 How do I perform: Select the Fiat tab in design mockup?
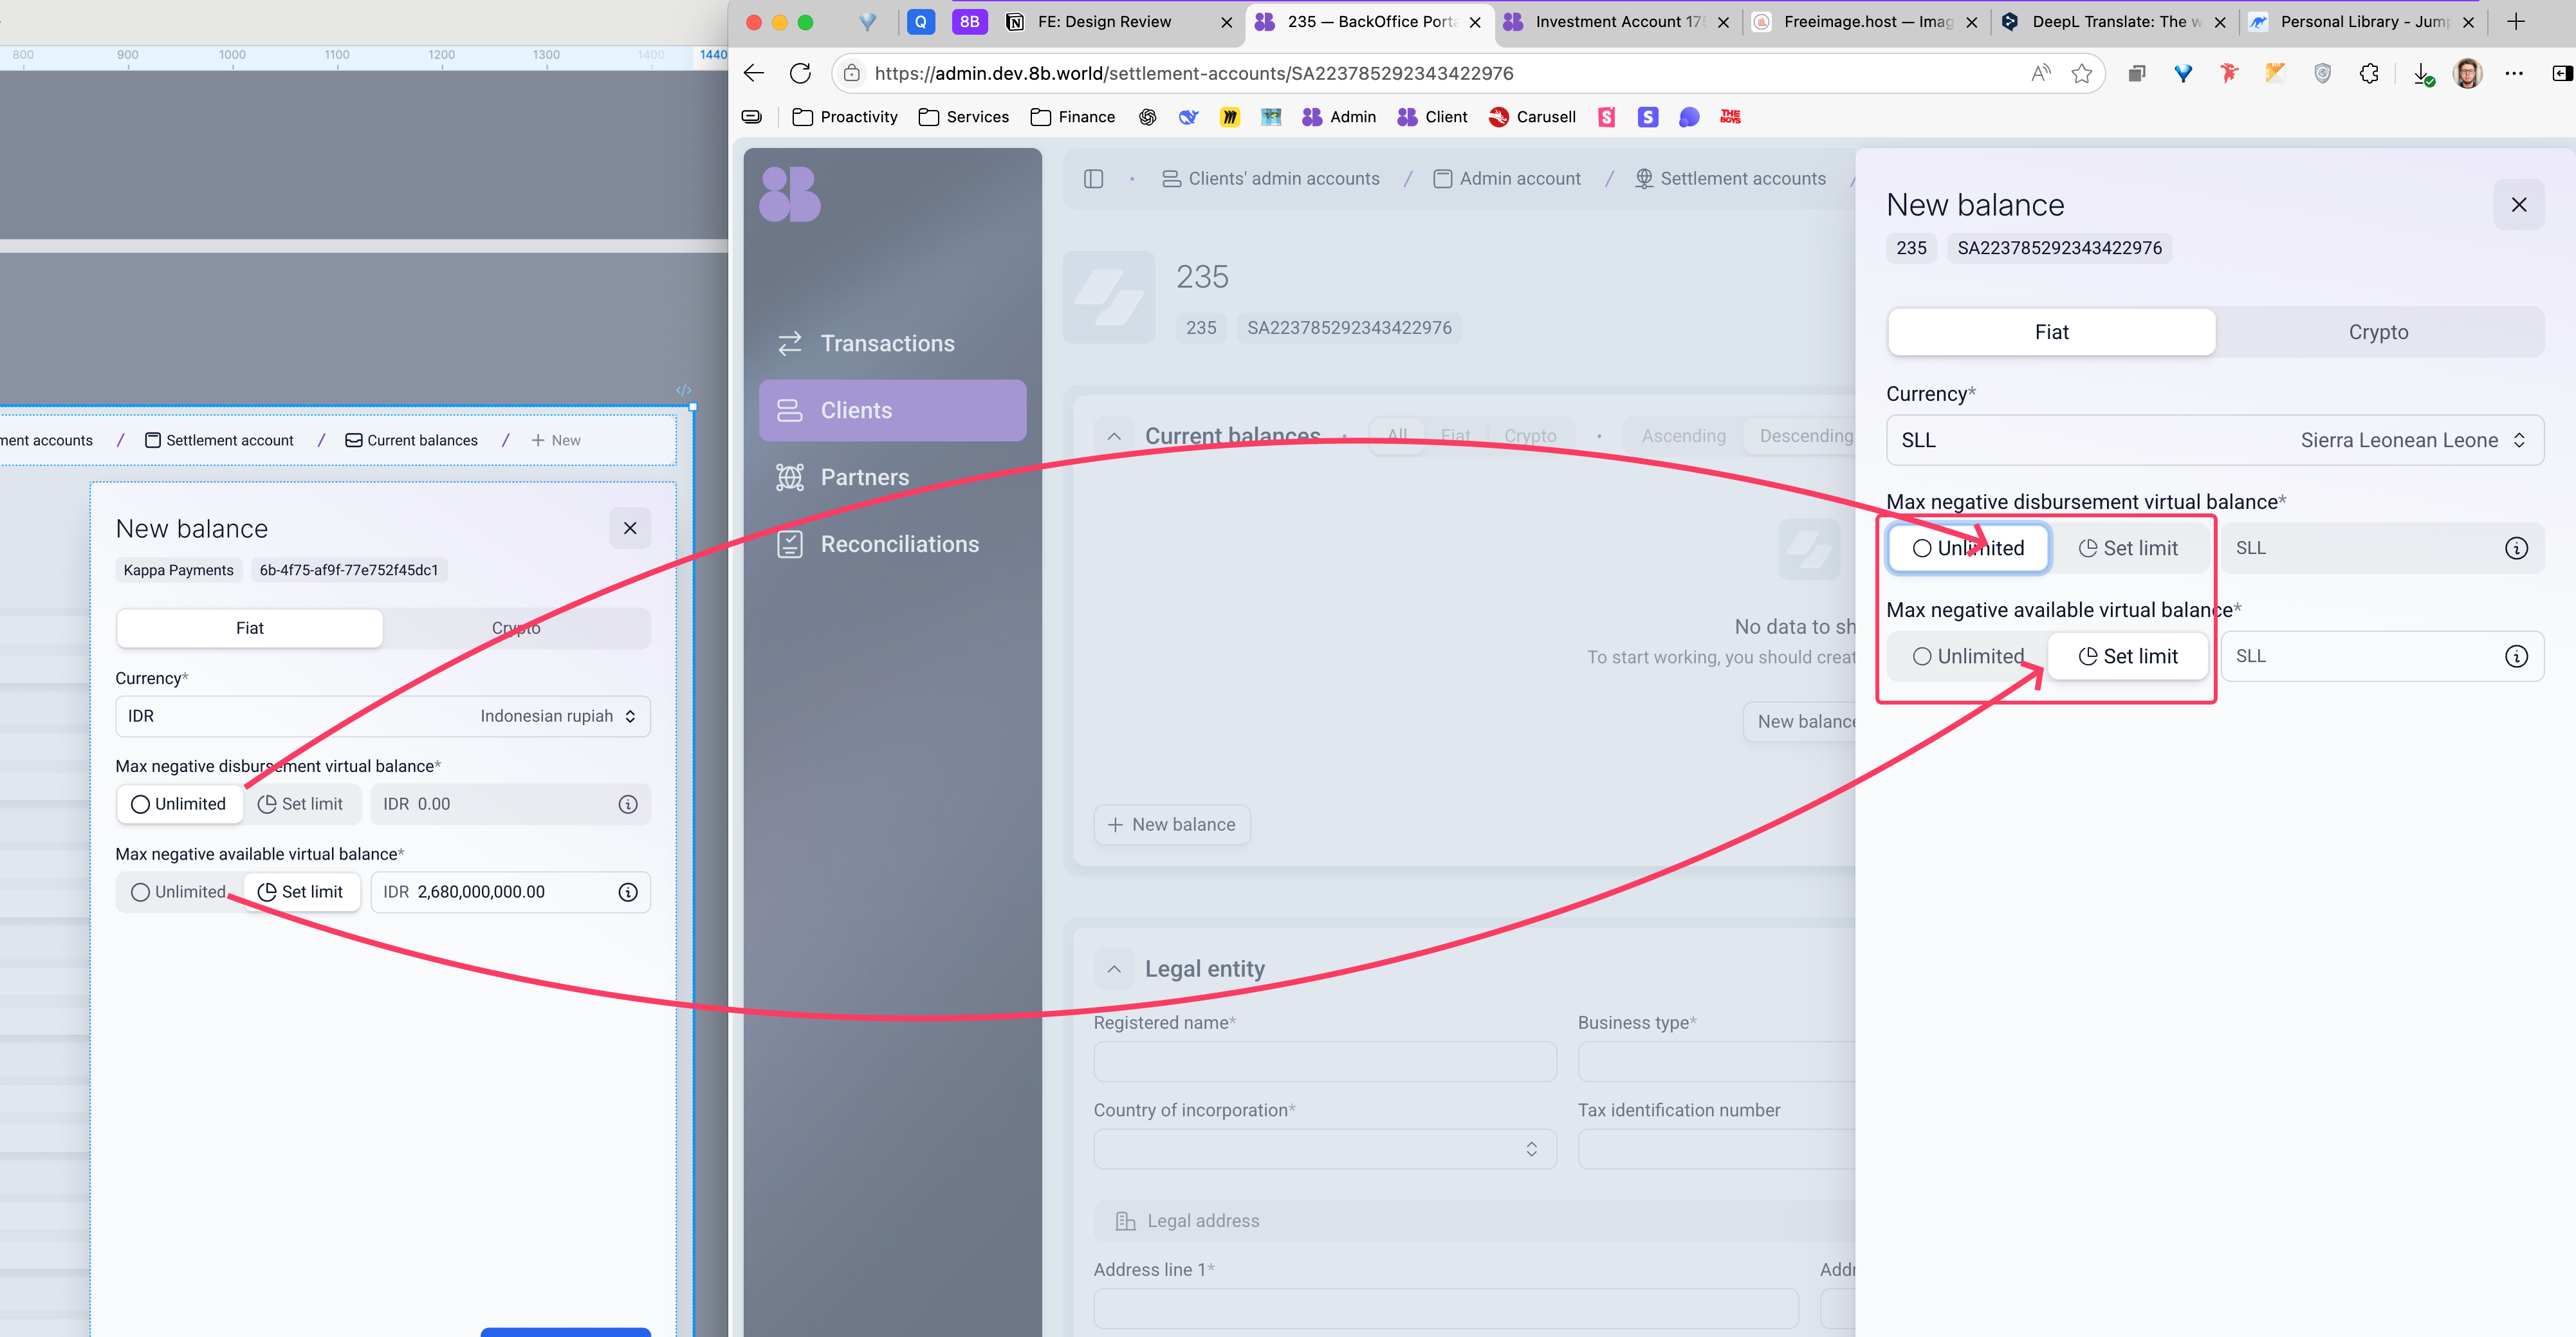coord(250,628)
